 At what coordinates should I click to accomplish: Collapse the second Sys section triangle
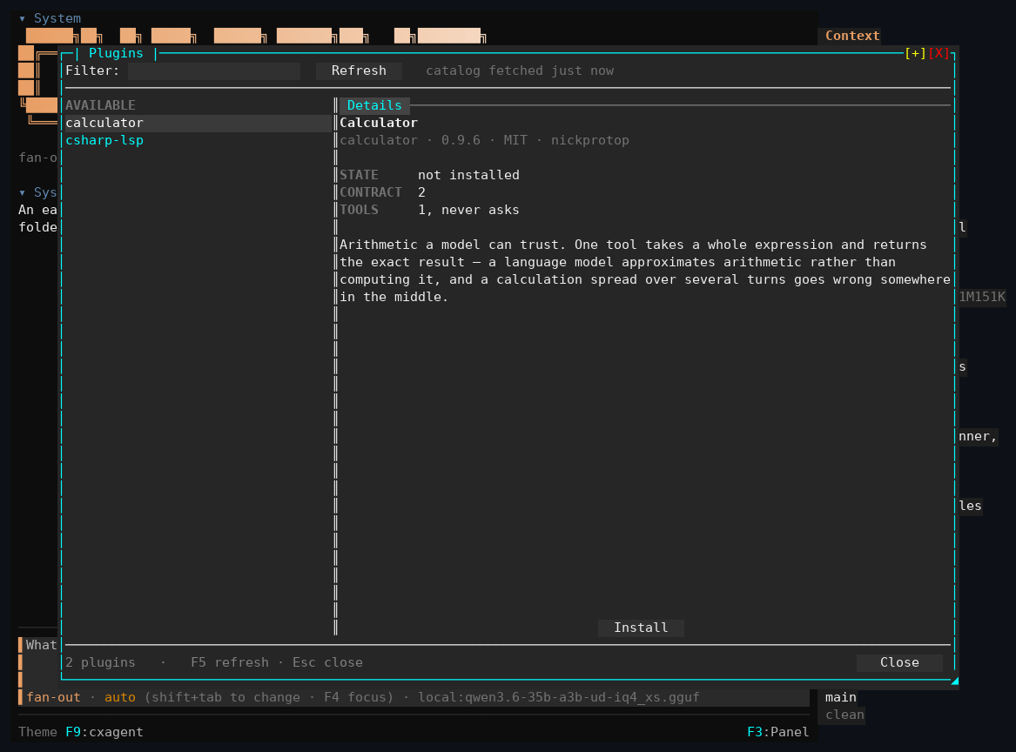[x=22, y=192]
